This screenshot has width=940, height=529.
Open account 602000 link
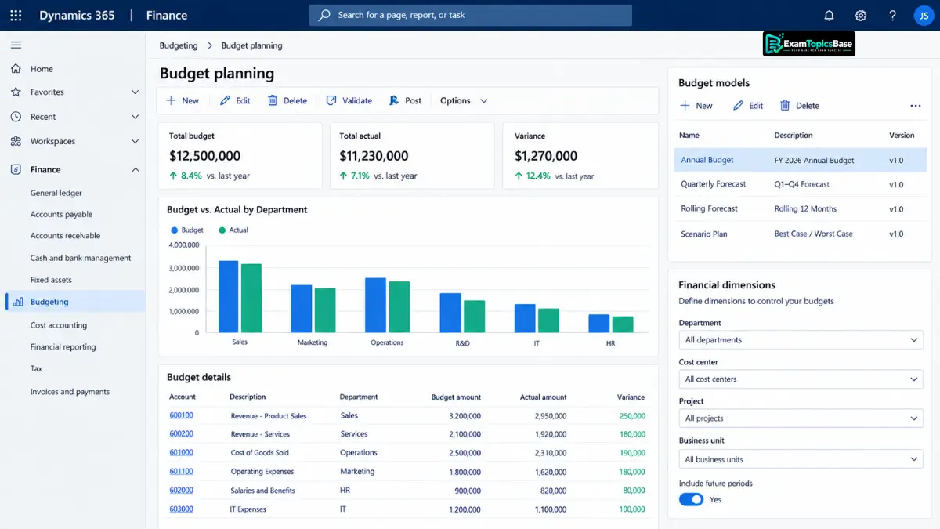point(182,490)
